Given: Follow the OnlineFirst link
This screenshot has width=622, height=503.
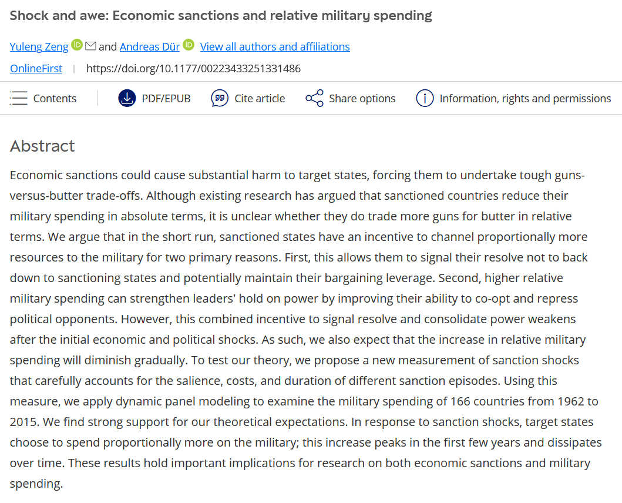Looking at the screenshot, I should coord(36,68).
